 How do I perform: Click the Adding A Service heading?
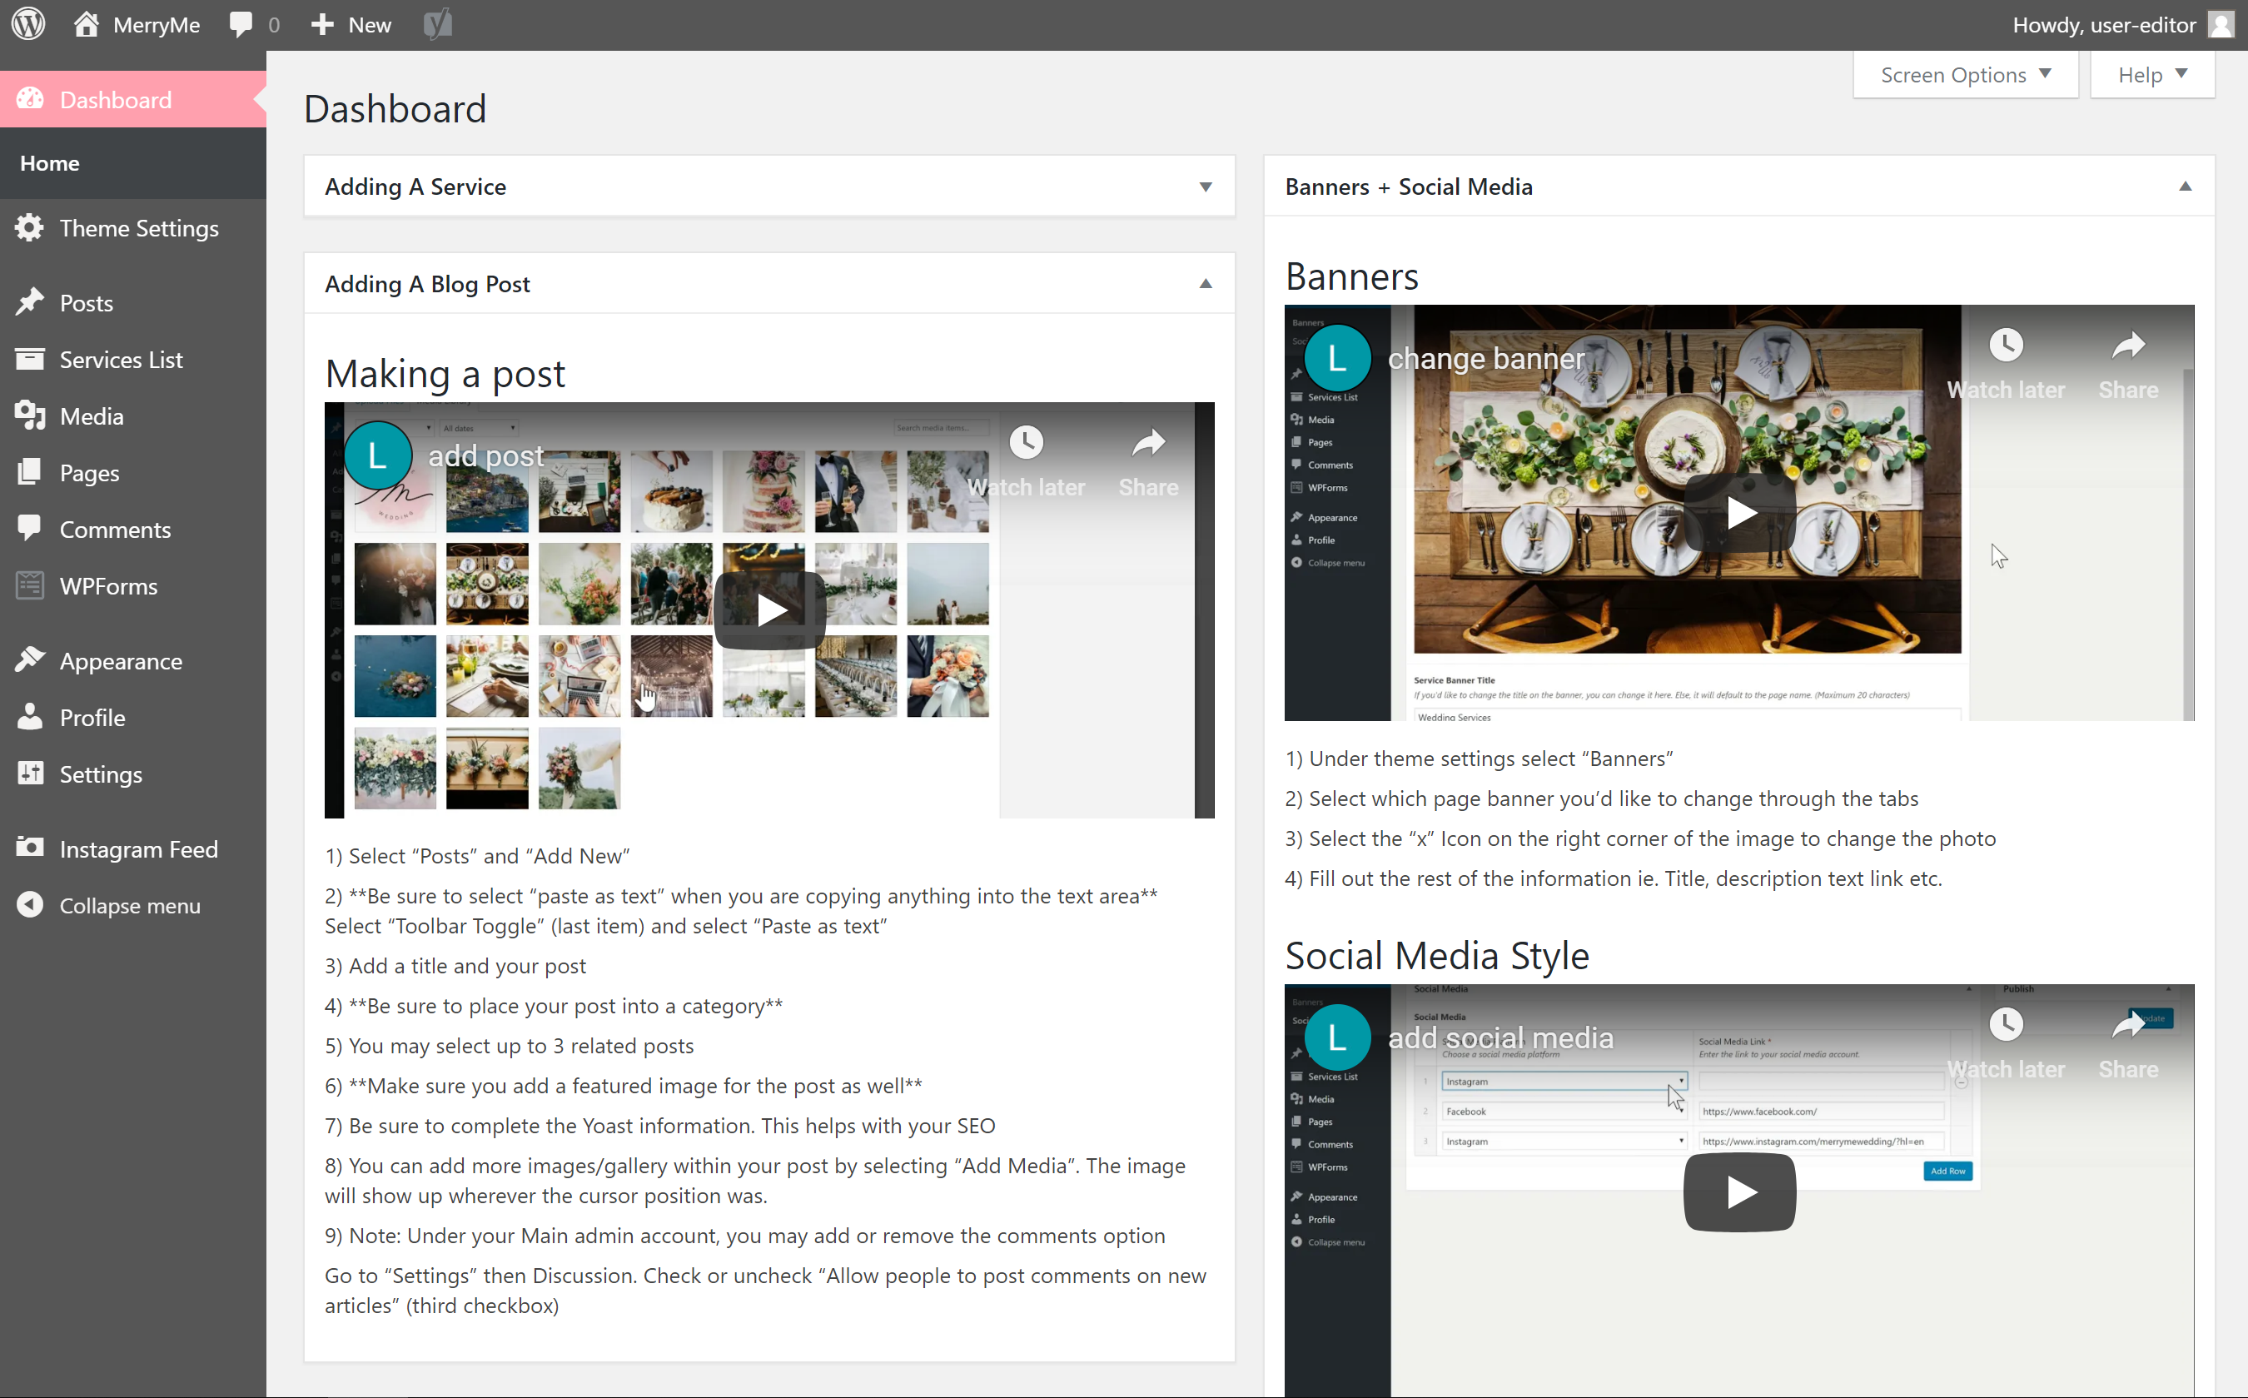point(415,187)
